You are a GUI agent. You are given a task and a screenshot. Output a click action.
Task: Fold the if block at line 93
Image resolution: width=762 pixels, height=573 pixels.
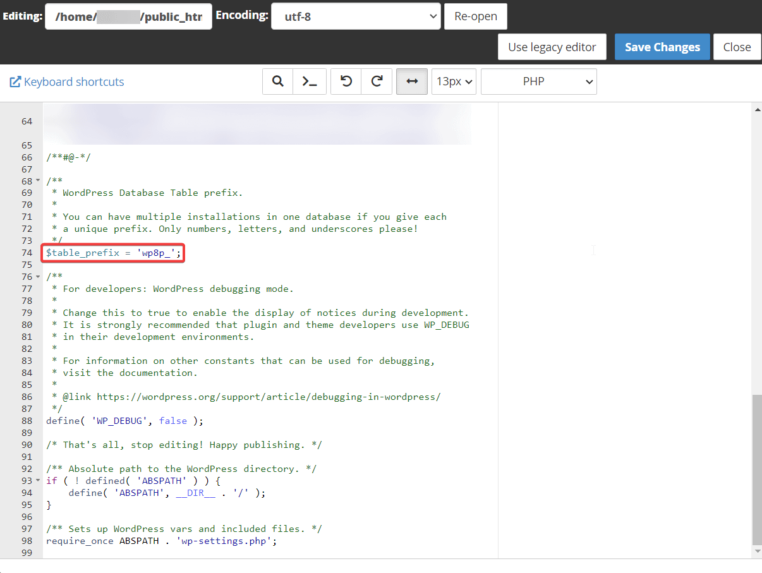(38, 481)
